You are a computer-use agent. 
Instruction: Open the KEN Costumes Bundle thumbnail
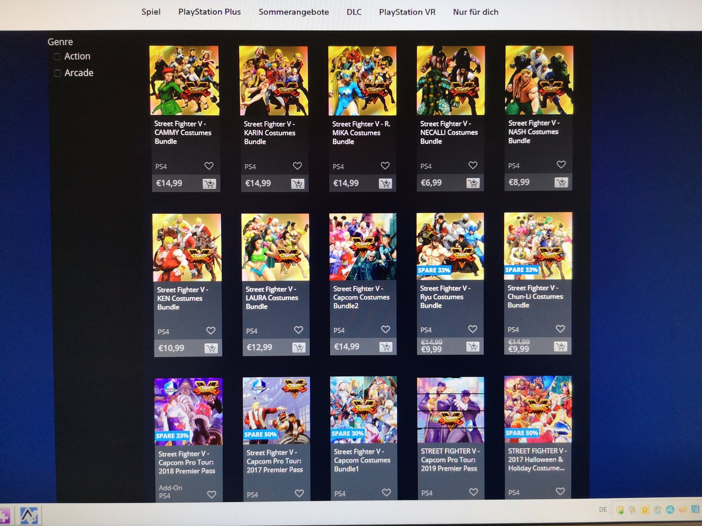(x=187, y=248)
